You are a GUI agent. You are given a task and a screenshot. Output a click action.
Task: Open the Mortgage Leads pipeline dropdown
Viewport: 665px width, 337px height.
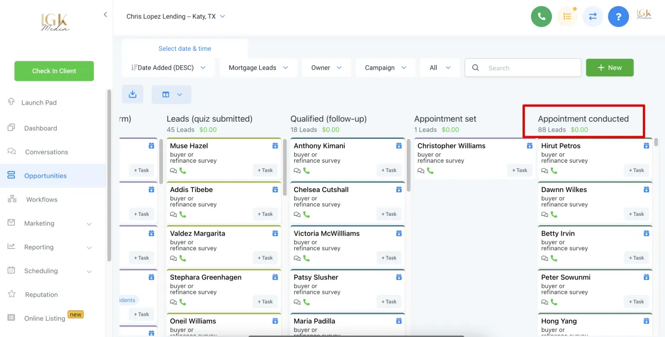click(258, 68)
